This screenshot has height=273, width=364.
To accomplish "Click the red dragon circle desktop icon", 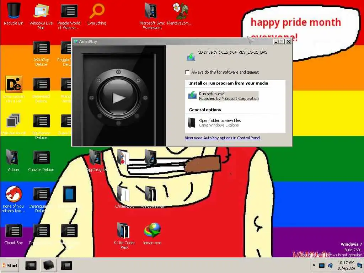I will pos(14,194).
